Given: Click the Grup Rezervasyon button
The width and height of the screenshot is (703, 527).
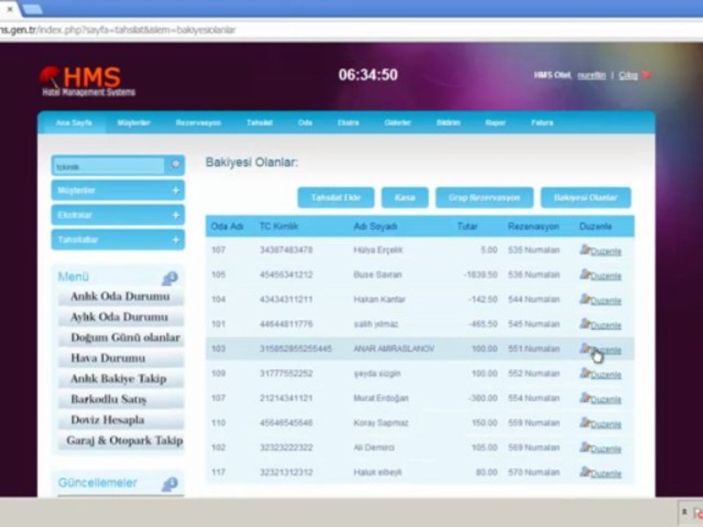Looking at the screenshot, I should pos(484,198).
